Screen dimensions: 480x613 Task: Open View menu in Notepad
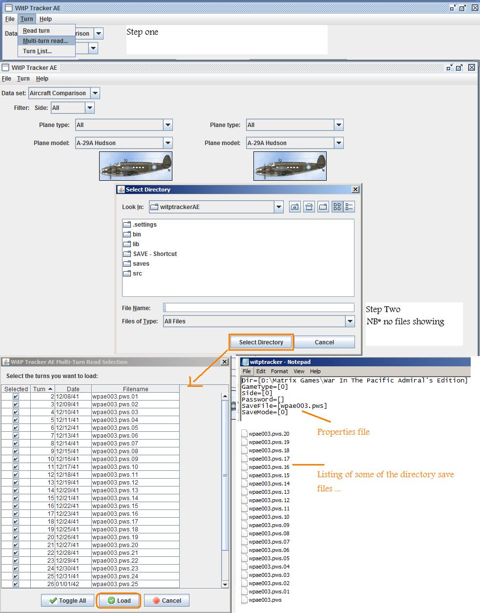click(299, 371)
